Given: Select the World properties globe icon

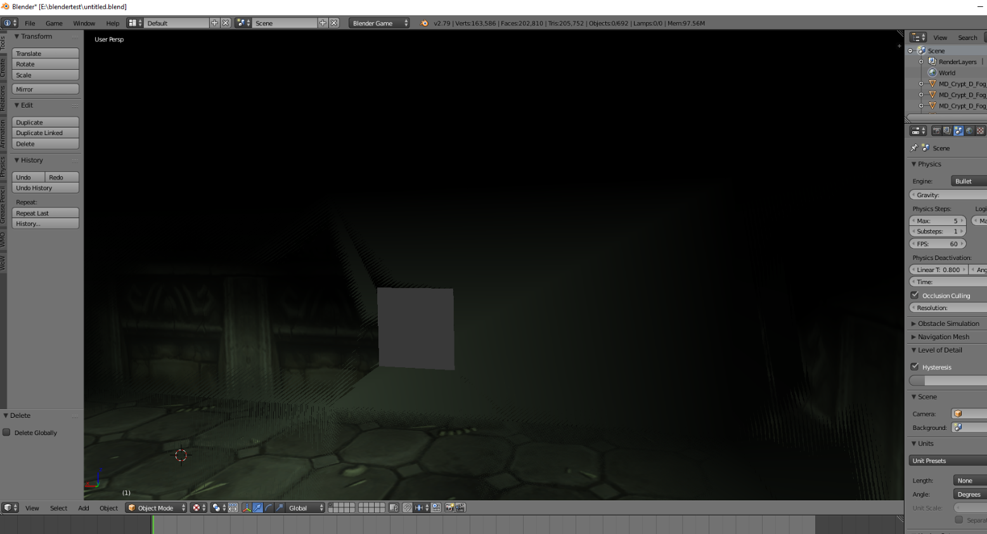Looking at the screenshot, I should (969, 130).
